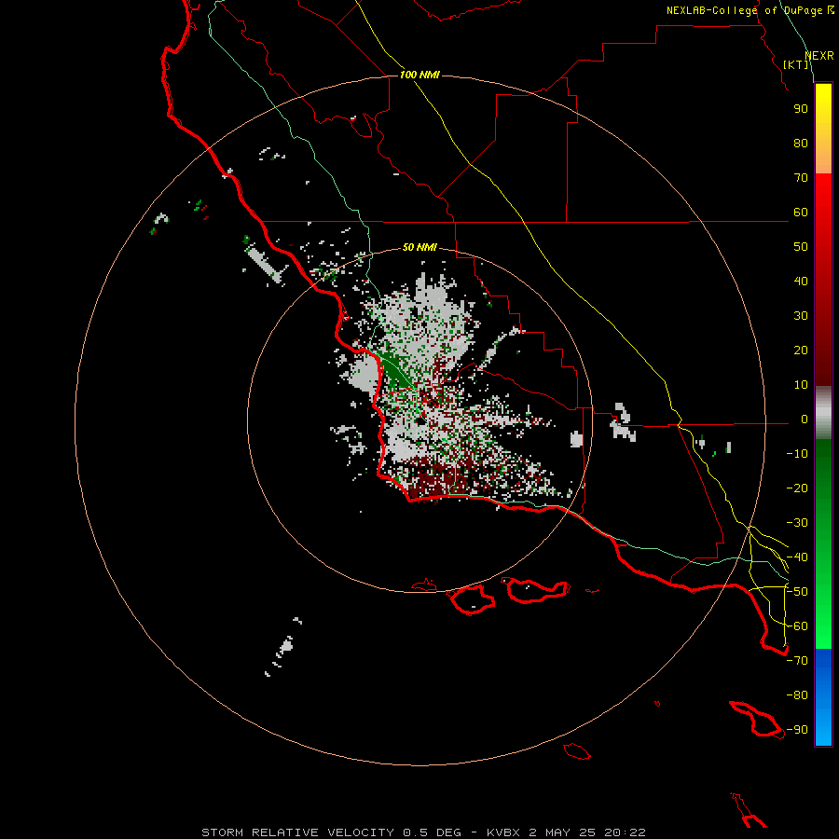The height and width of the screenshot is (839, 839).
Task: Click the positive 40 knots scale label
Action: pyautogui.click(x=801, y=282)
